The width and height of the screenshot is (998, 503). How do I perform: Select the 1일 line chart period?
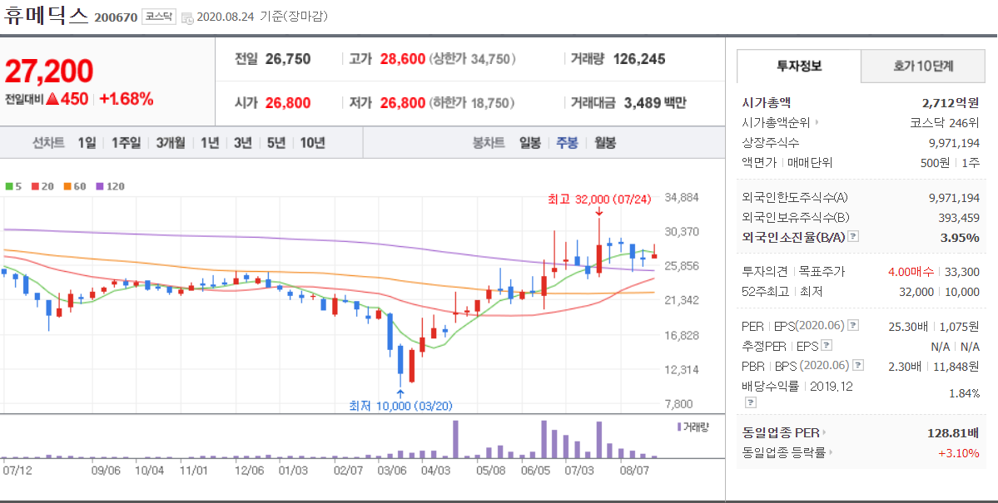pos(87,143)
